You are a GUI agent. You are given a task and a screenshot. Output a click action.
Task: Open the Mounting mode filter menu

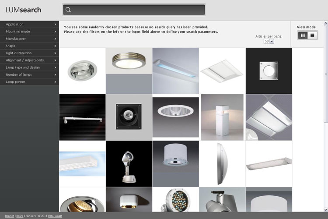pyautogui.click(x=29, y=32)
